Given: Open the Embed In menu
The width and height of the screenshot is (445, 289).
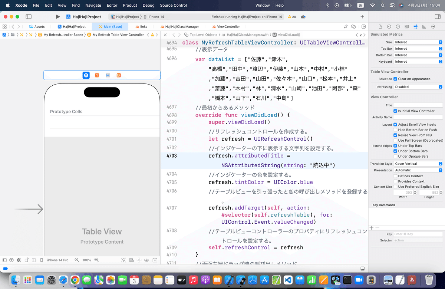Looking at the screenshot, I should [155, 260].
